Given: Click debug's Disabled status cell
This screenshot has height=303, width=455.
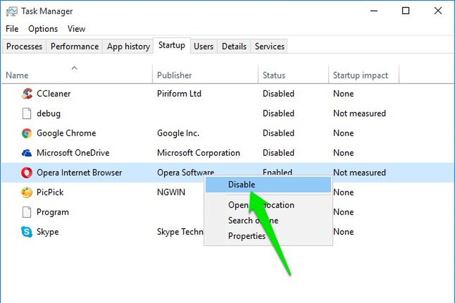Looking at the screenshot, I should (x=278, y=113).
